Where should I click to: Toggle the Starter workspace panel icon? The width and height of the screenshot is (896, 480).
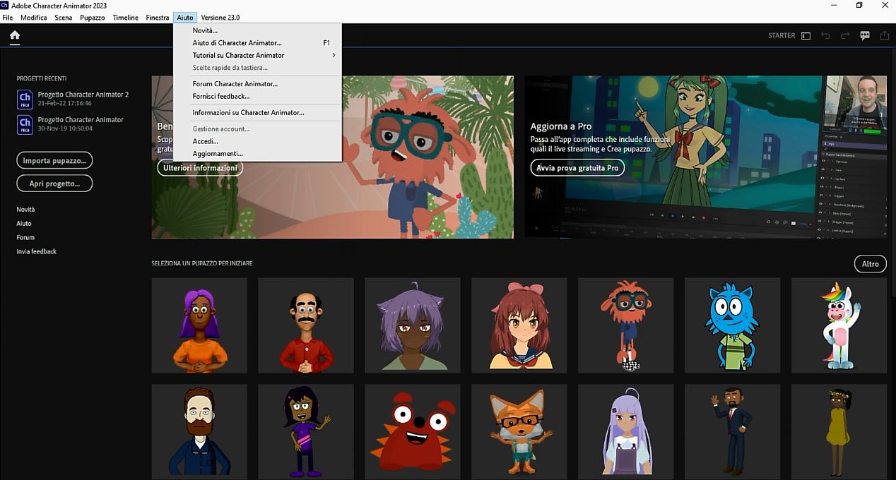(x=806, y=36)
